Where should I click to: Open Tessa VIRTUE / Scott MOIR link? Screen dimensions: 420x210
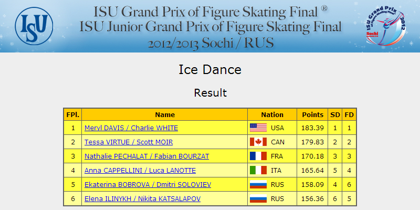coord(129,142)
